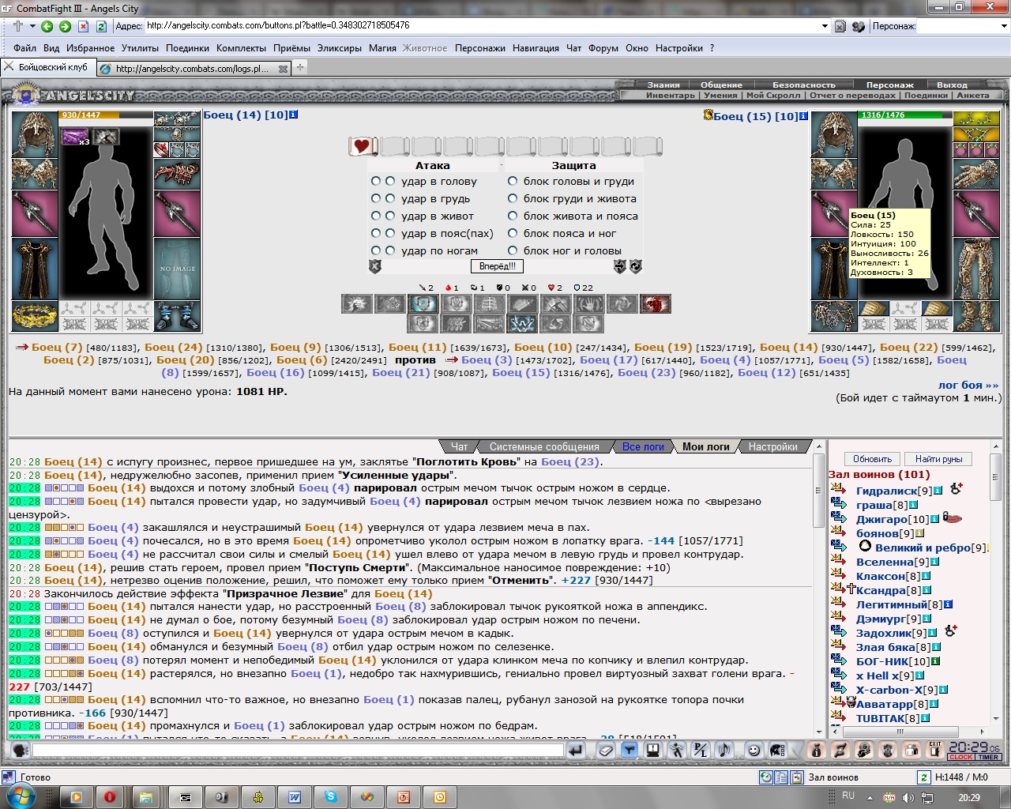Use the red heart scroll item
1011x809 pixels.
pyautogui.click(x=363, y=146)
